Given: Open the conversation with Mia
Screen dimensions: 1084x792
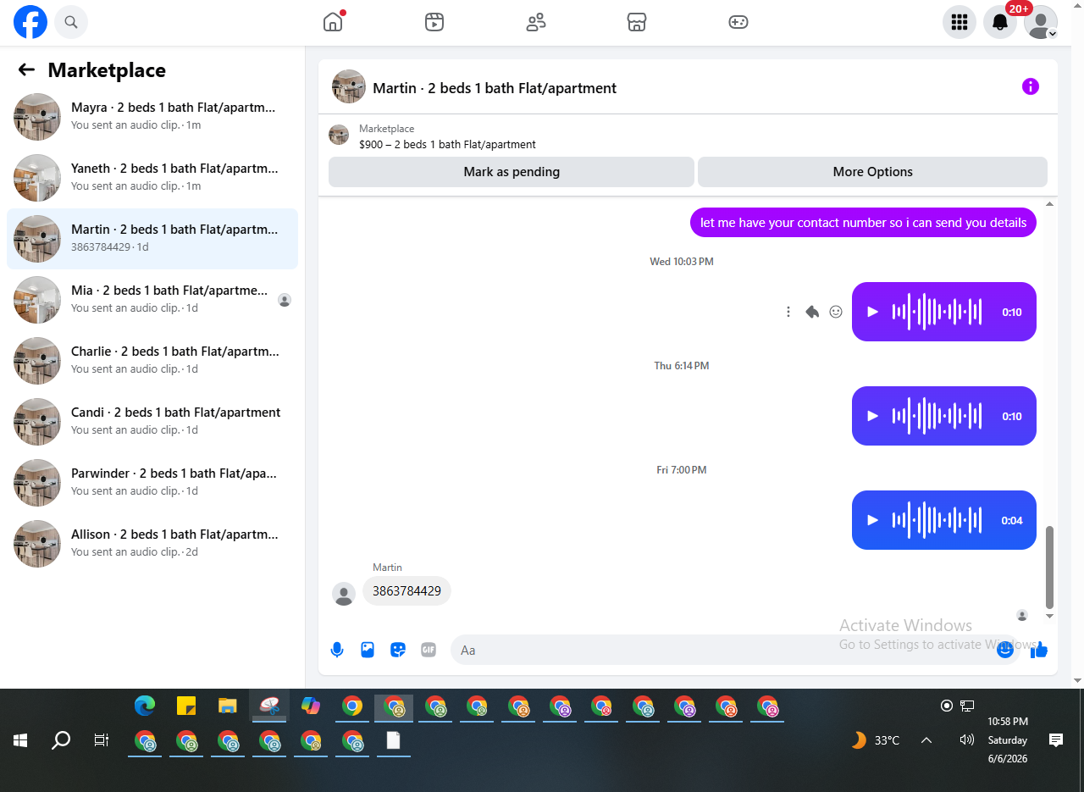Looking at the screenshot, I should point(152,300).
